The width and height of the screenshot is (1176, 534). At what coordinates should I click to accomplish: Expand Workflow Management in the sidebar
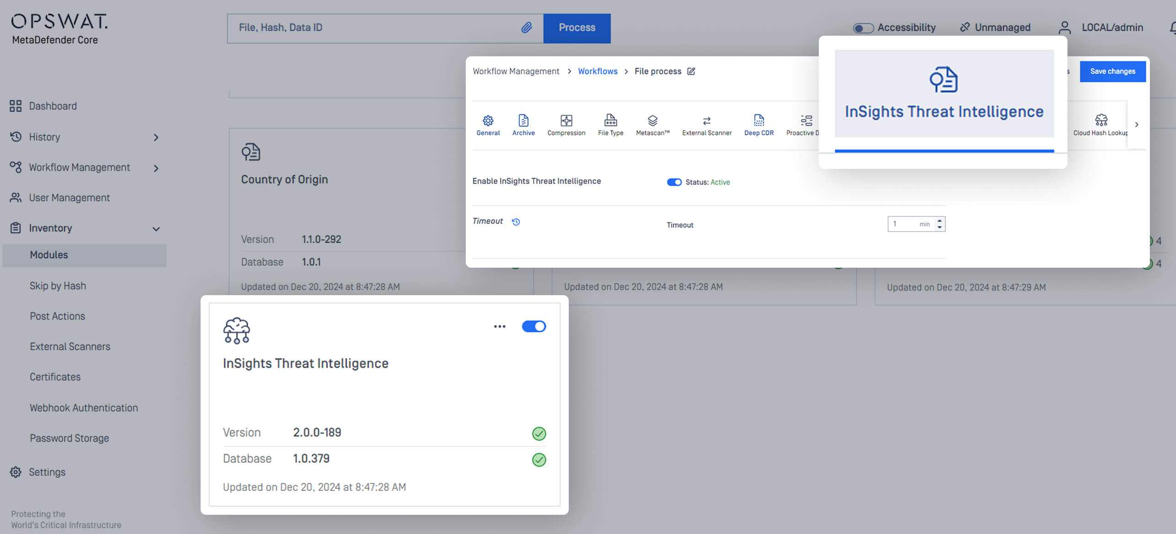point(156,167)
